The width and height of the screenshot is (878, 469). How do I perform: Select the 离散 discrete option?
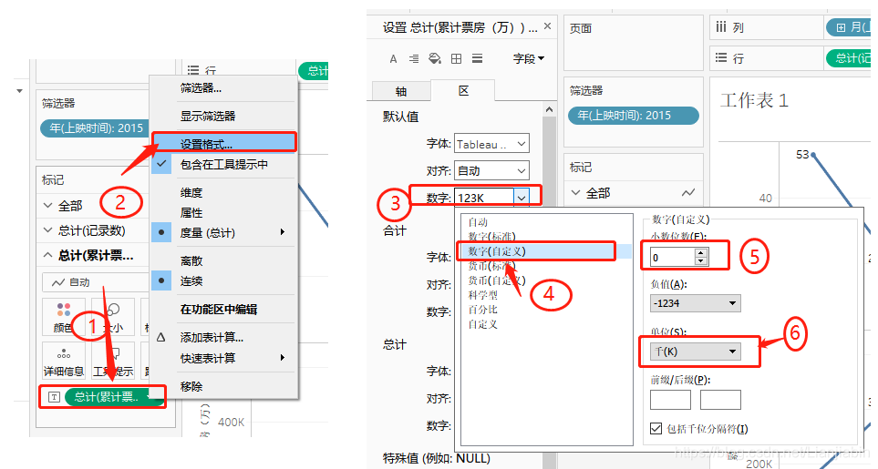pyautogui.click(x=223, y=260)
